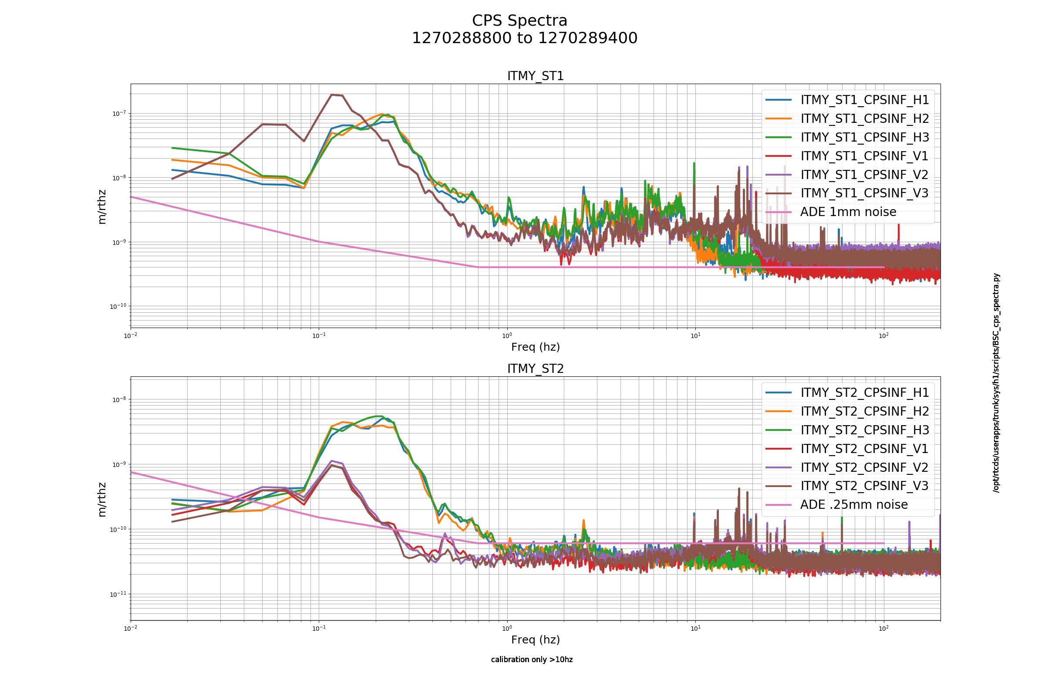Image resolution: width=1045 pixels, height=697 pixels.
Task: Click the ITMY_ST1 subplot title
Action: pyautogui.click(x=536, y=76)
